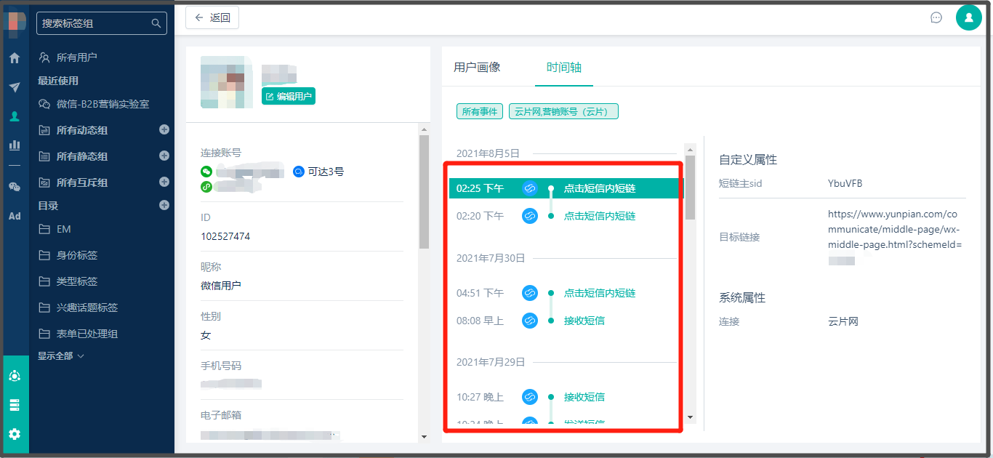The image size is (993, 458).
Task: Open the settings gear icon
Action: click(x=15, y=434)
